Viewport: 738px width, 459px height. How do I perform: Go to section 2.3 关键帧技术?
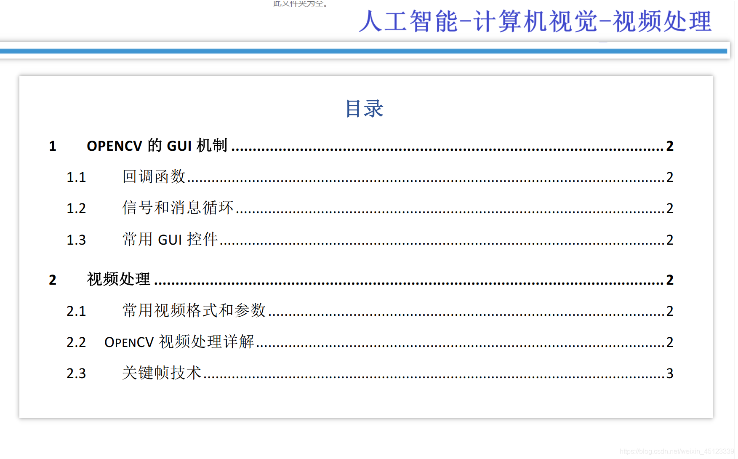[x=370, y=373]
